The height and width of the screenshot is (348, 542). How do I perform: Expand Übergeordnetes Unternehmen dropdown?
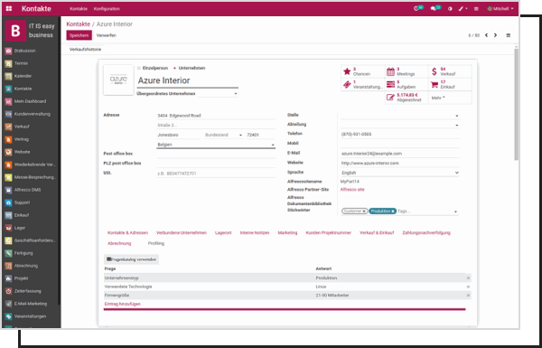236,94
